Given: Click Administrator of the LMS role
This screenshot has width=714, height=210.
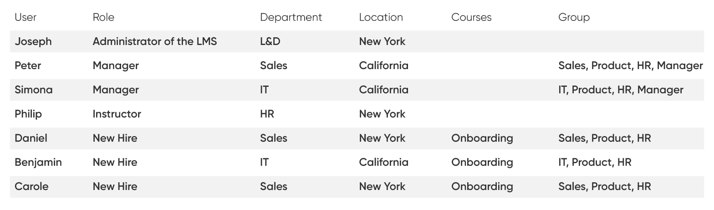Looking at the screenshot, I should 155,41.
